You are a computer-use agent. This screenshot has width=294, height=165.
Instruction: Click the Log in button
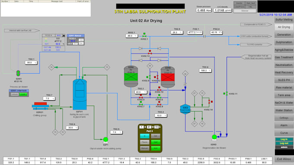click(284, 139)
